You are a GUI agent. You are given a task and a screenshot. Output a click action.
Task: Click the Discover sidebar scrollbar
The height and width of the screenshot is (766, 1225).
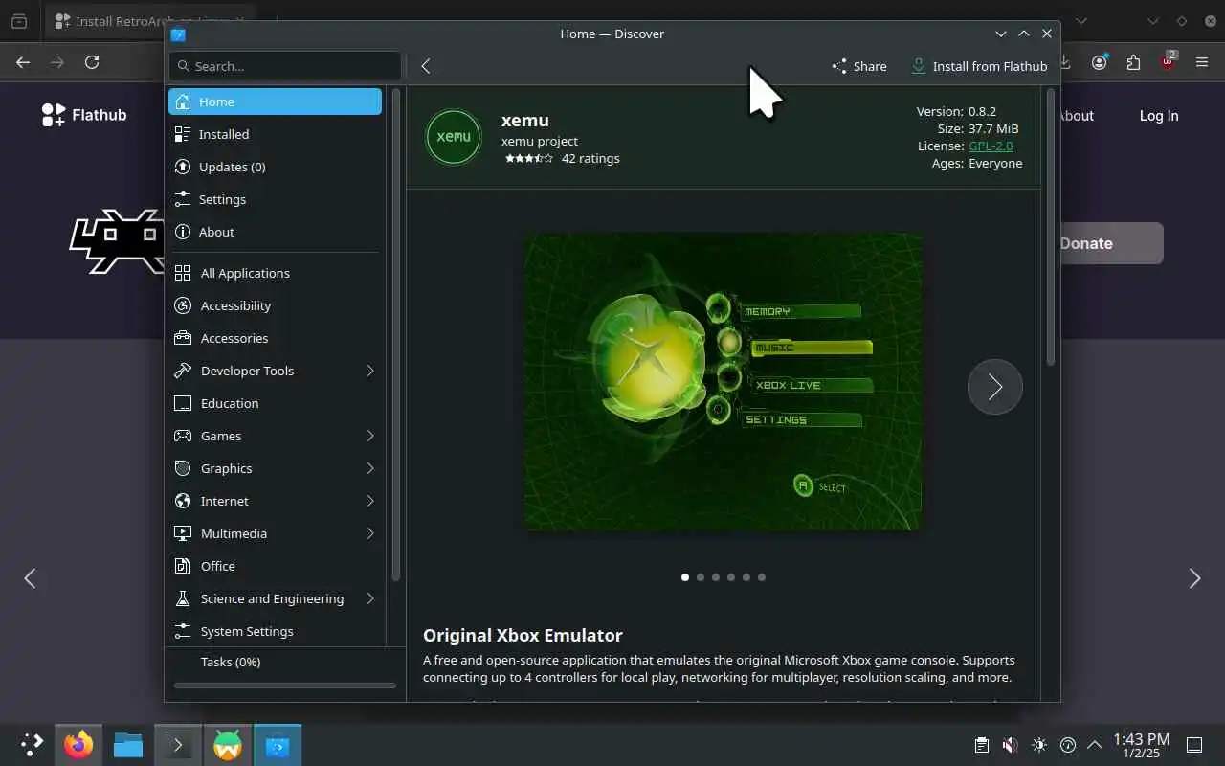(x=396, y=334)
